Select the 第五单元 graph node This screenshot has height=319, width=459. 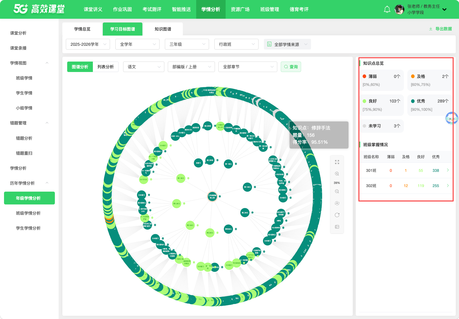[x=210, y=233]
